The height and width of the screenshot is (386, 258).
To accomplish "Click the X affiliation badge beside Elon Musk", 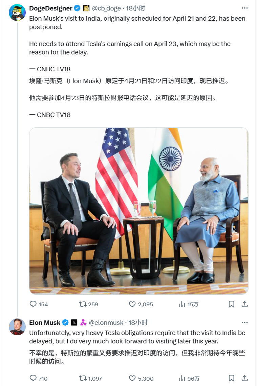I will point(74,323).
